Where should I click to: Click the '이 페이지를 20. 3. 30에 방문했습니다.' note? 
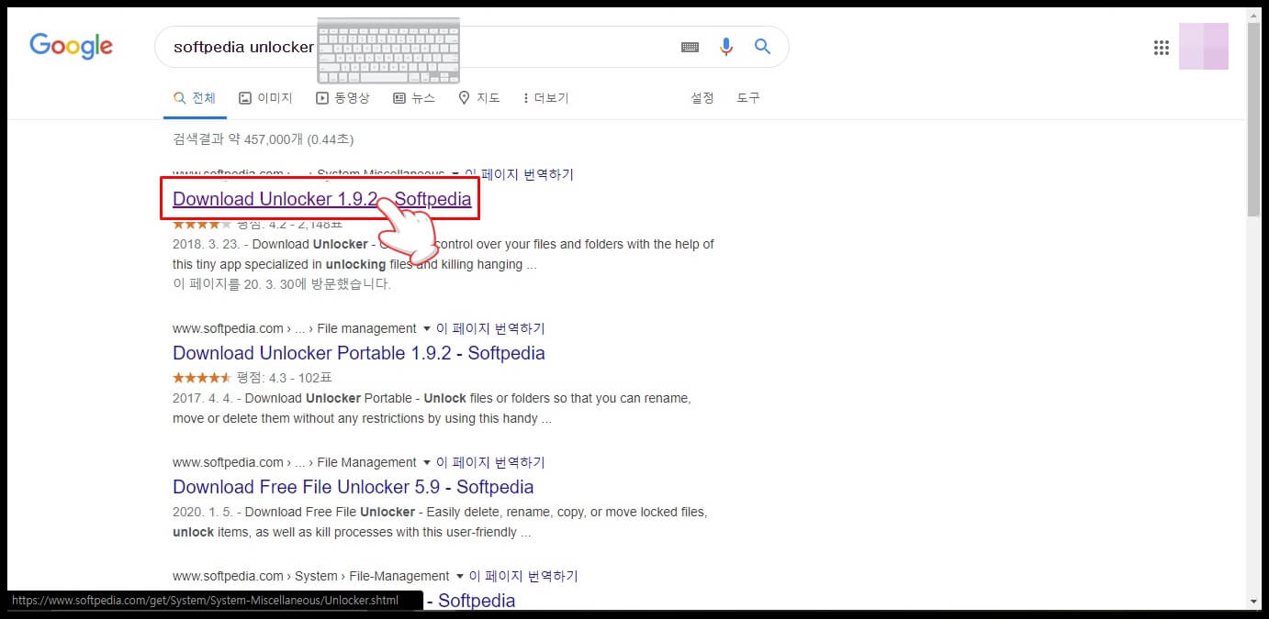tap(282, 284)
